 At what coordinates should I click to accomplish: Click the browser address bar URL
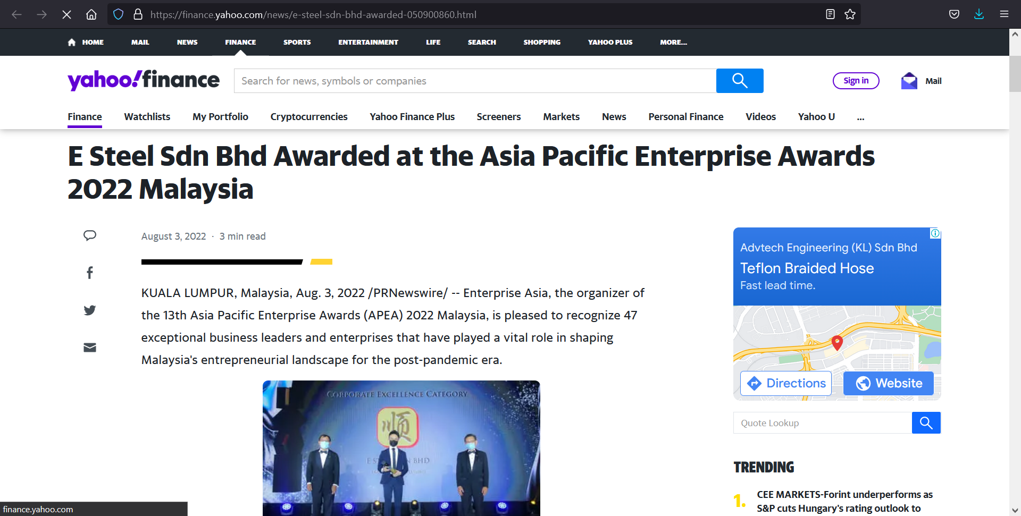313,14
